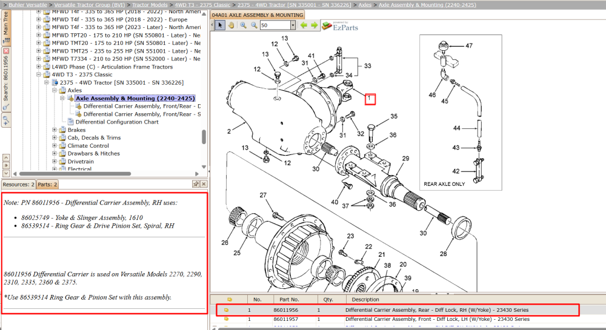Click the cart icon in table header
The image size is (606, 330).
230,300
